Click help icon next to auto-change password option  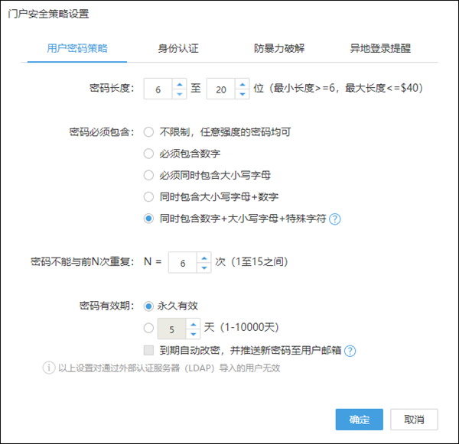point(350,352)
